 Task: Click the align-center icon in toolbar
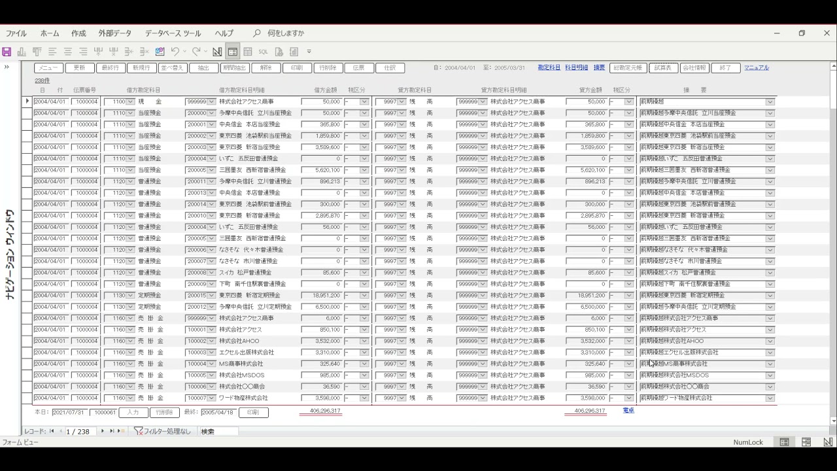click(x=67, y=52)
